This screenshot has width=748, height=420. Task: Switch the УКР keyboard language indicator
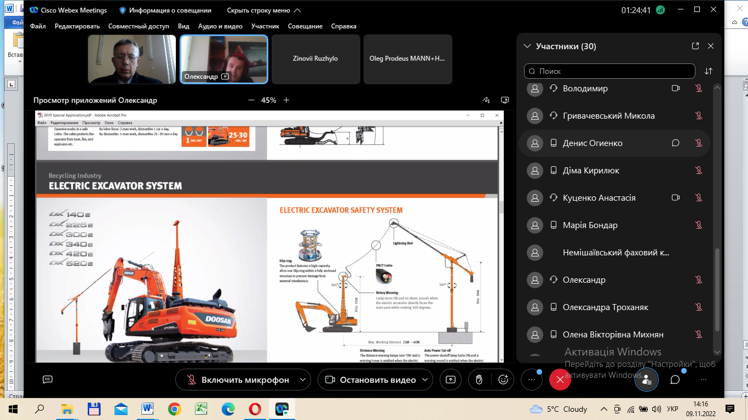pos(674,409)
